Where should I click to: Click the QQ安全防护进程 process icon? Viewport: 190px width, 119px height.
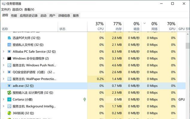coord(9,72)
